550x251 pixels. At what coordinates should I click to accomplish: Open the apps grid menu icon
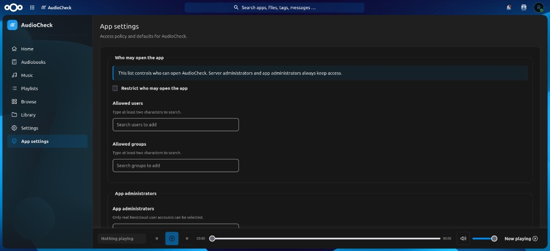tap(32, 7)
